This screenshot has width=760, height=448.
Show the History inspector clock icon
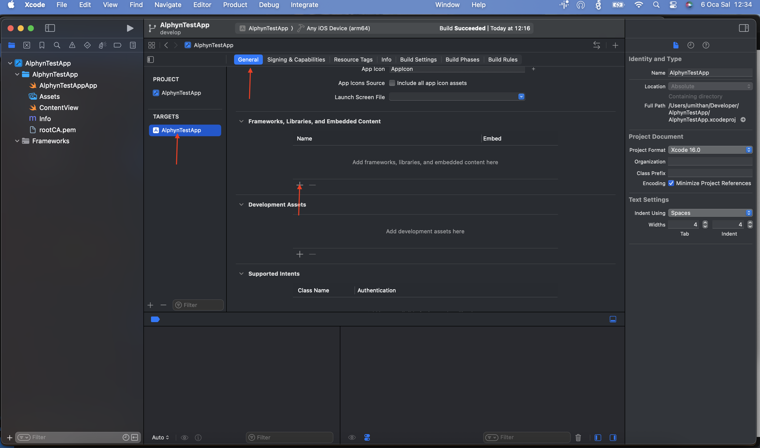[x=691, y=45]
